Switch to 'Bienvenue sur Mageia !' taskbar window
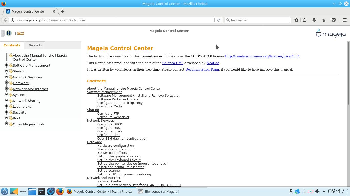Viewport: 350px width, 196px height. [x=172, y=191]
